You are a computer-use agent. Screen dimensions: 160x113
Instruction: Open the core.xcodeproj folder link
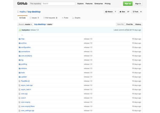tap(26, 56)
